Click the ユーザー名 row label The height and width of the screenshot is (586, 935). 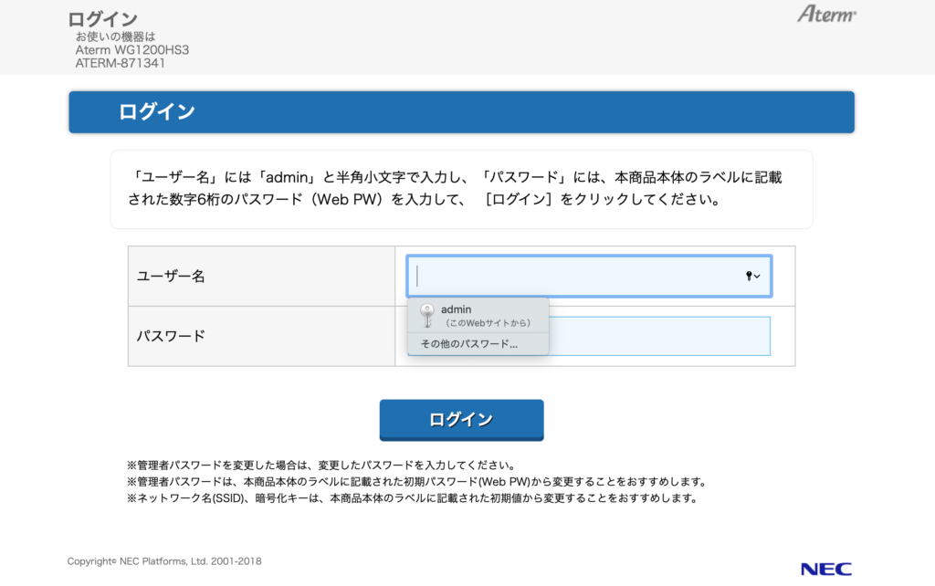[171, 277]
